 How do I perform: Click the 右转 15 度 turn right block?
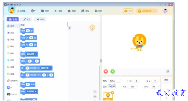[29, 38]
